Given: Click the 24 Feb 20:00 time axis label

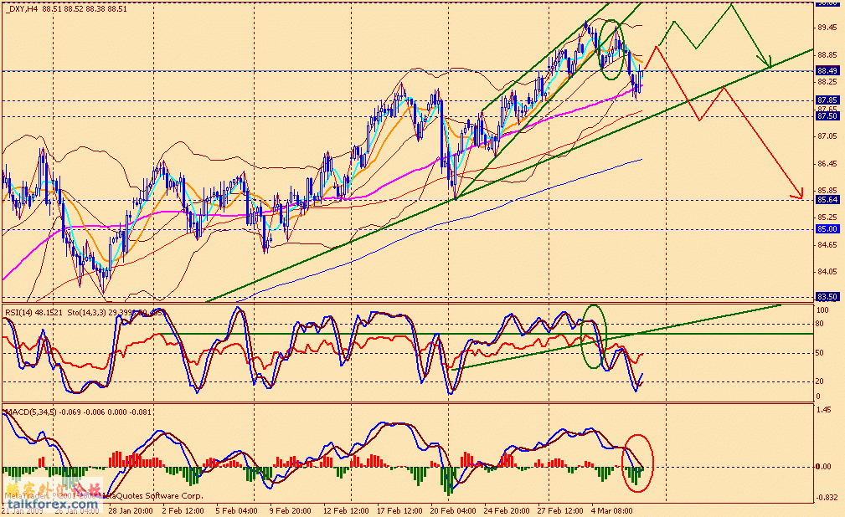Looking at the screenshot, I should [x=507, y=510].
